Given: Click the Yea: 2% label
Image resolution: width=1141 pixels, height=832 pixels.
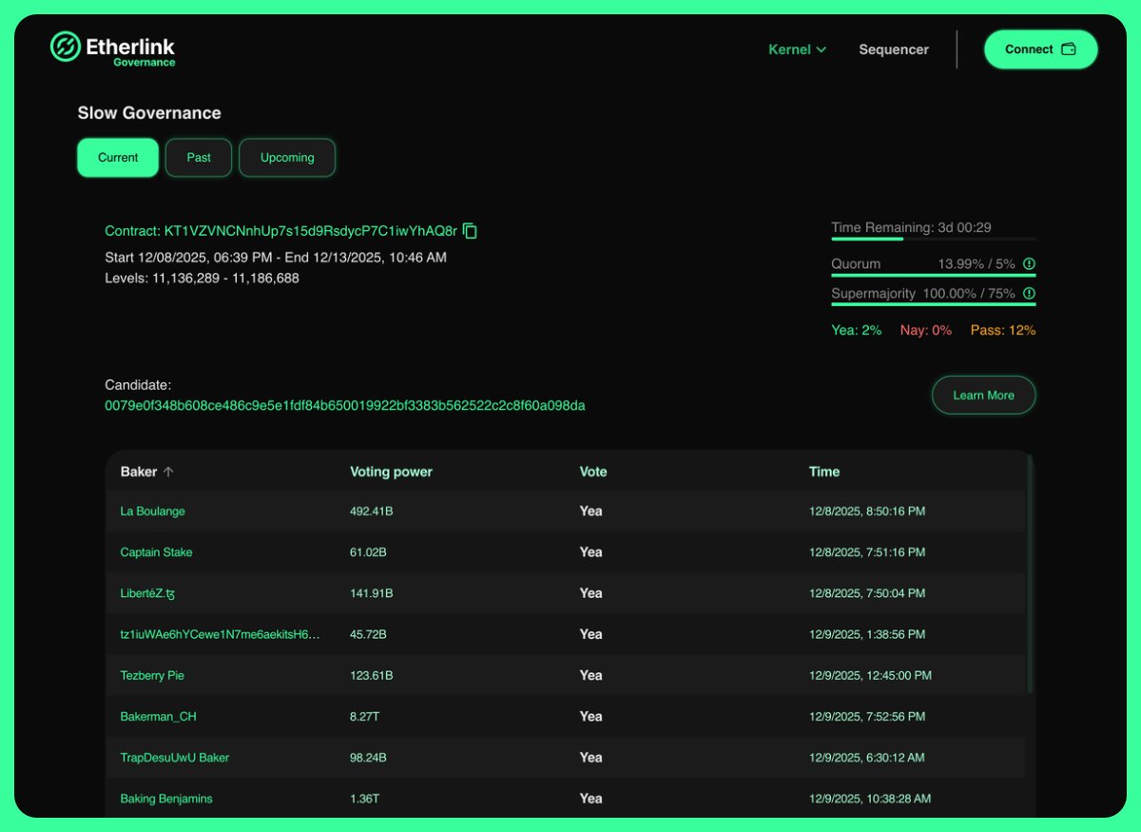Looking at the screenshot, I should pyautogui.click(x=856, y=331).
